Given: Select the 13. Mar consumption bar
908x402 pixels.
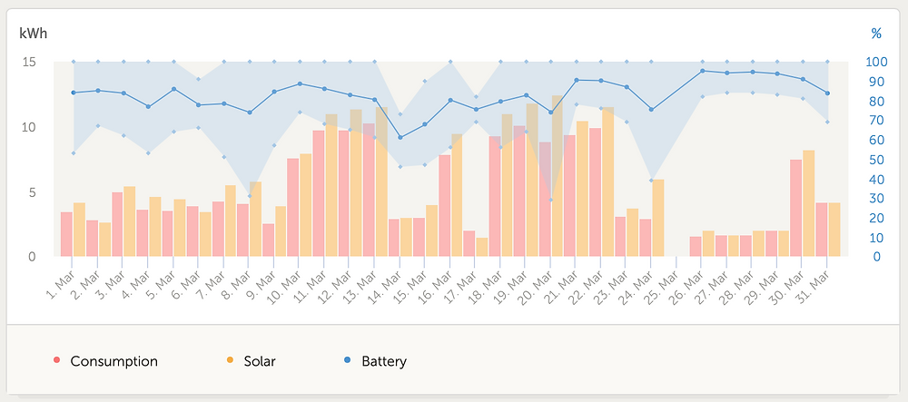Looking at the screenshot, I should coord(369,190).
